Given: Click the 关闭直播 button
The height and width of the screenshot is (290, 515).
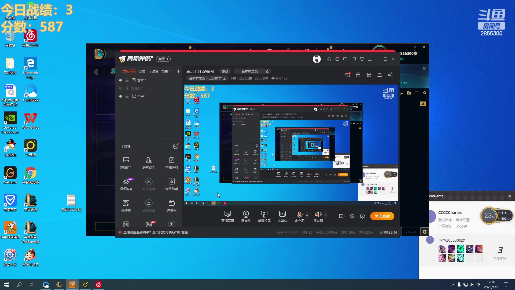Looking at the screenshot, I should pos(382,216).
